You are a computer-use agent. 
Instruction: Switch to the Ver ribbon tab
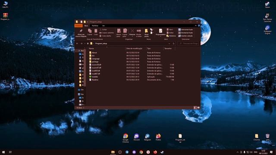(103, 26)
